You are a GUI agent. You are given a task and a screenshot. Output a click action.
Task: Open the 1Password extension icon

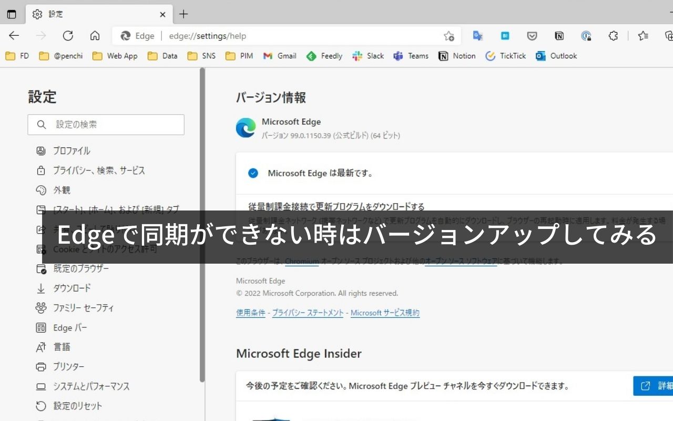[x=586, y=36]
